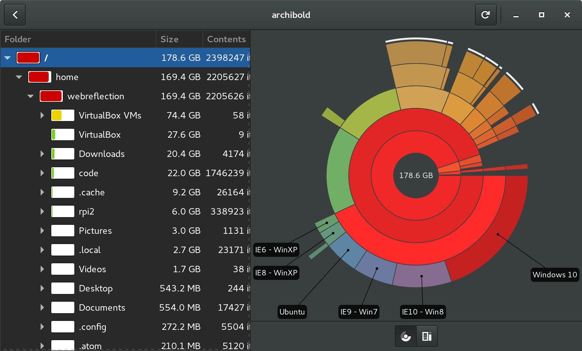Click the Ubuntu callout label
The height and width of the screenshot is (351, 582).
[292, 312]
